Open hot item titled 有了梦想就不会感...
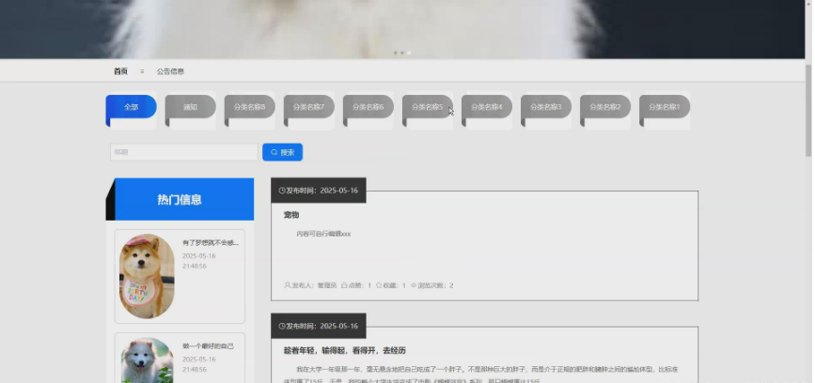The image size is (815, 383). [x=211, y=242]
